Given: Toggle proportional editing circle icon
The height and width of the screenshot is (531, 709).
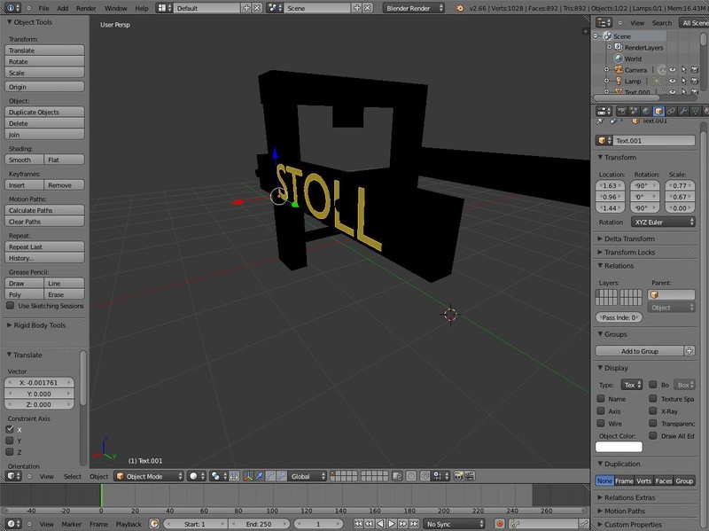Looking at the screenshot, I should click(x=411, y=476).
